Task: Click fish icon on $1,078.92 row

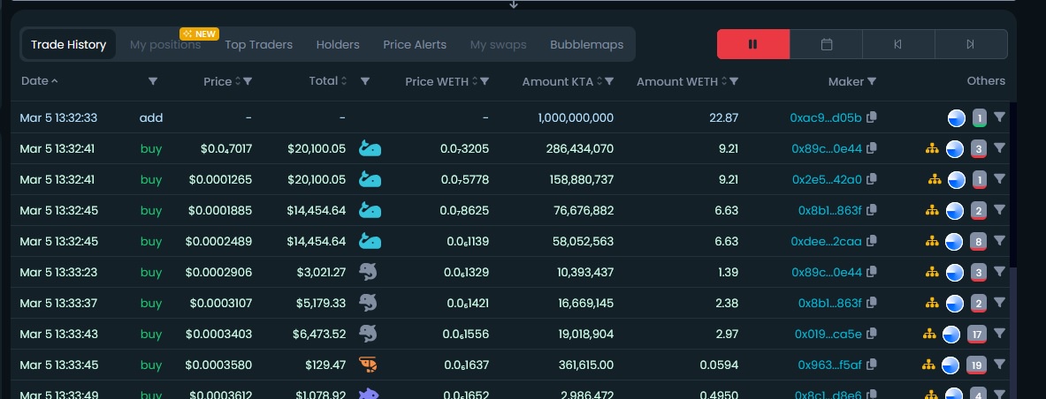Action: [x=368, y=394]
